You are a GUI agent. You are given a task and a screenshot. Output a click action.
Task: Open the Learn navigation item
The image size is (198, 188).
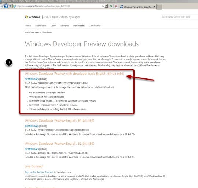click(53, 26)
